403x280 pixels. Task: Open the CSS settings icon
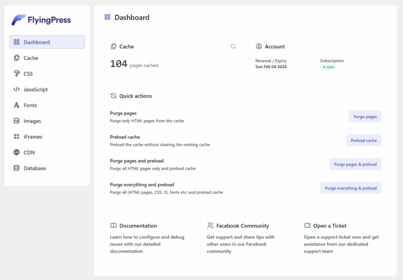tap(17, 74)
